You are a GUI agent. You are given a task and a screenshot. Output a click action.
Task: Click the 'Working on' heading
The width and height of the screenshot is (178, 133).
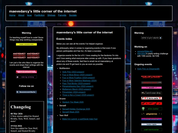click(141, 47)
